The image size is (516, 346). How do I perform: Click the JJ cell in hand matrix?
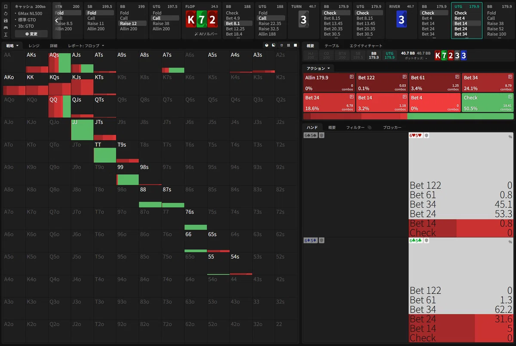[82, 129]
